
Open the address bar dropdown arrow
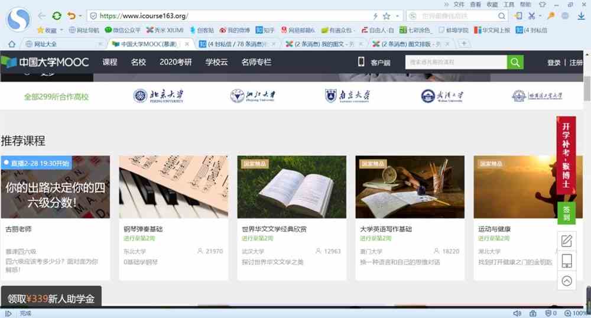[x=397, y=16]
